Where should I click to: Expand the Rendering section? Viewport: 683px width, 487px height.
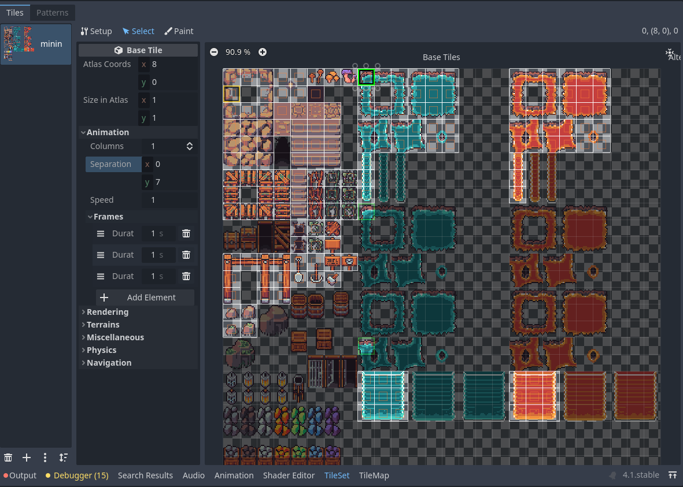click(106, 311)
